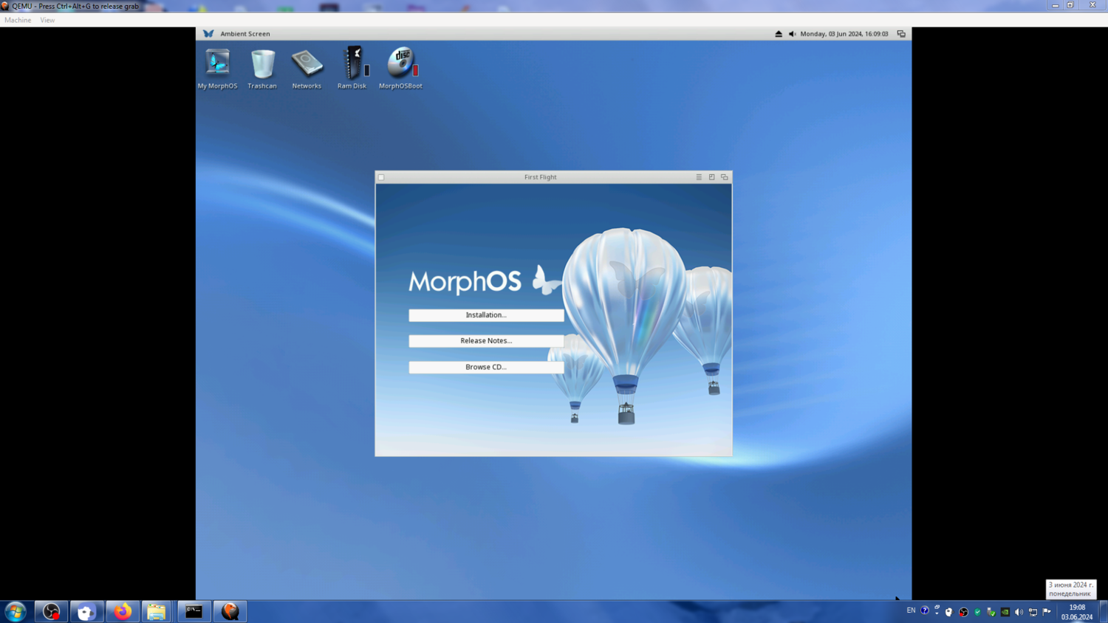Screen dimensions: 1108x623
Task: Open the MorphOSBoot disc icon
Action: click(x=400, y=68)
